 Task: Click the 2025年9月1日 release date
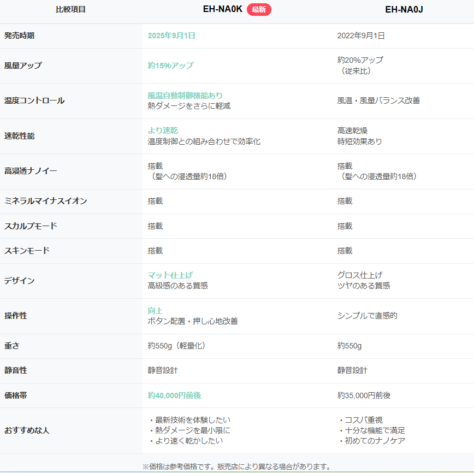tap(171, 36)
